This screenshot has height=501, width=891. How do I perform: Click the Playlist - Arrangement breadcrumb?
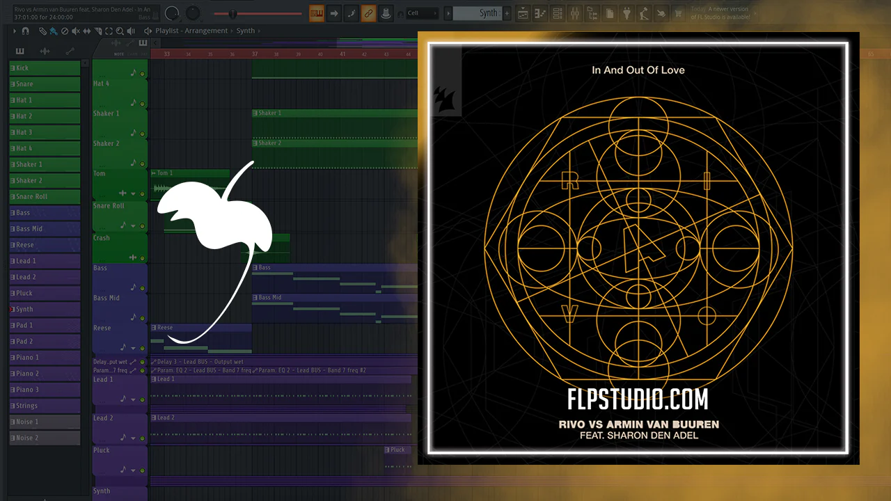[x=191, y=31]
